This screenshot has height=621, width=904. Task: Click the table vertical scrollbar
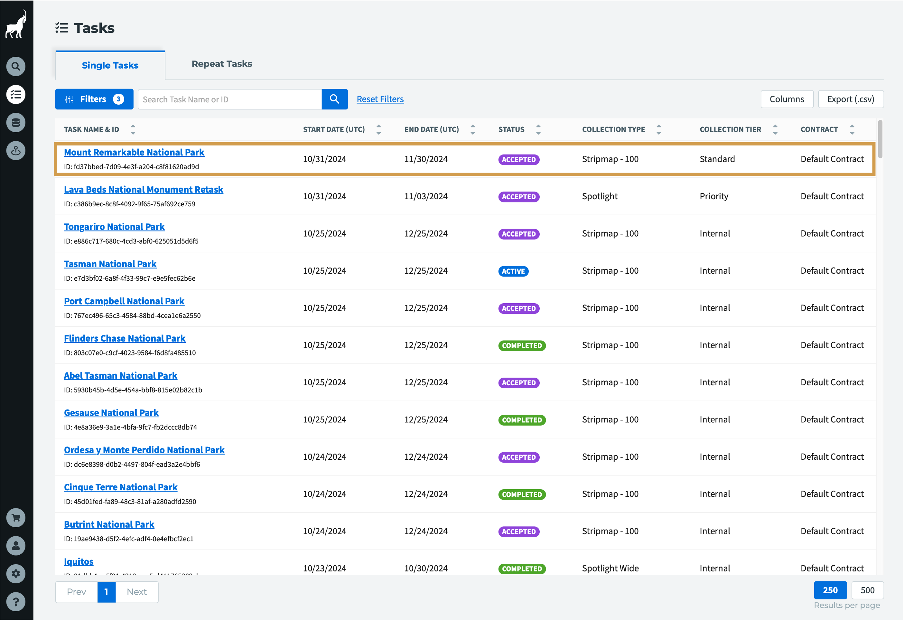point(880,139)
